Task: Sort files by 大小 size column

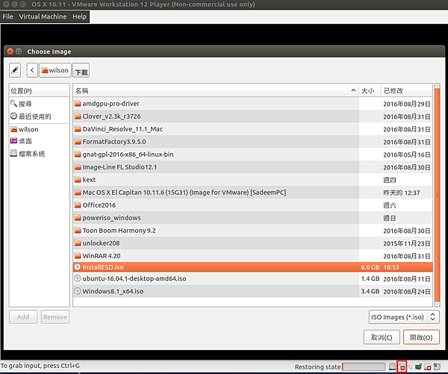Action: pyautogui.click(x=370, y=91)
